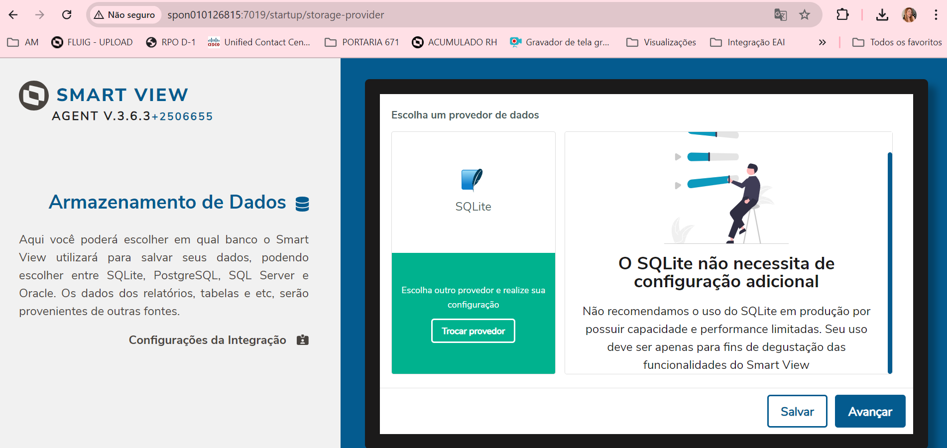The width and height of the screenshot is (947, 448).
Task: Open the Chrome three-dot menu
Action: (936, 15)
